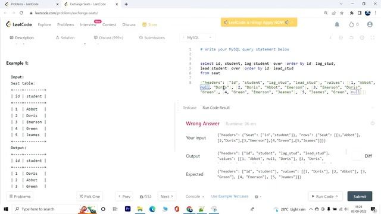Share this page from address bar
The image size is (381, 214).
coord(333,13)
